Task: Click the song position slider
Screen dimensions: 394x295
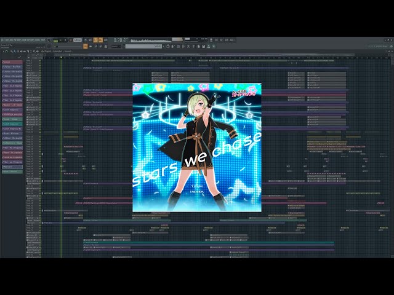Action: [68, 47]
